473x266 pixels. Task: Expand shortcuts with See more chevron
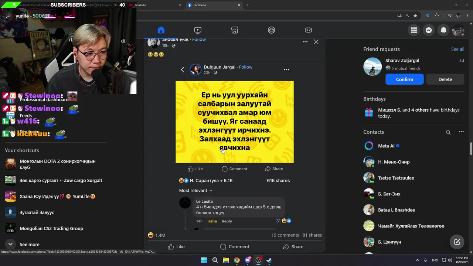click(10, 244)
